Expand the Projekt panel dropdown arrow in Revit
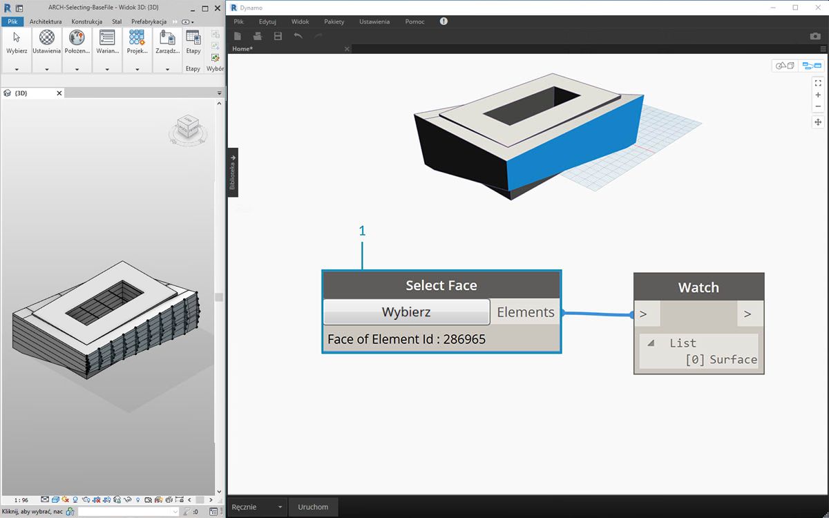This screenshot has width=829, height=518. tap(137, 69)
